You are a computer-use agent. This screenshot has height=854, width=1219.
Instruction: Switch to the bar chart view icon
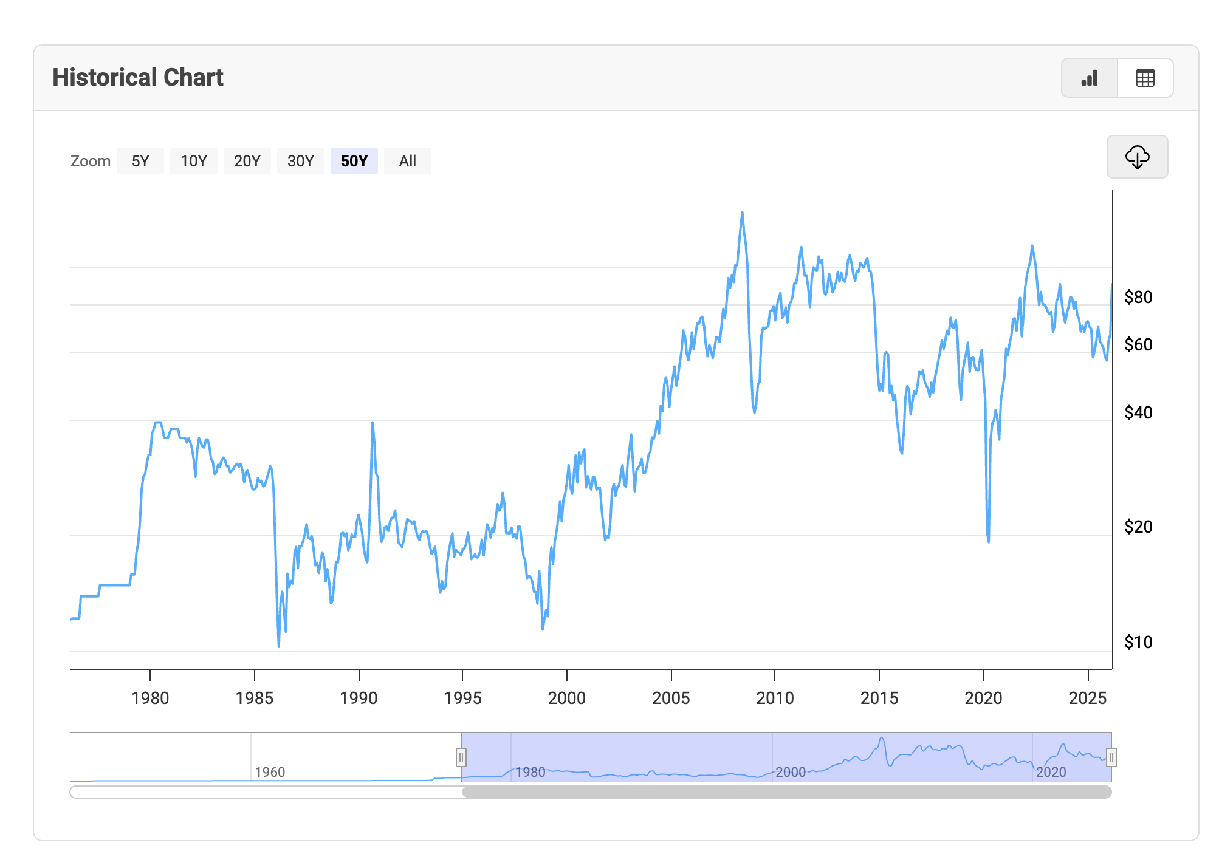click(1089, 78)
